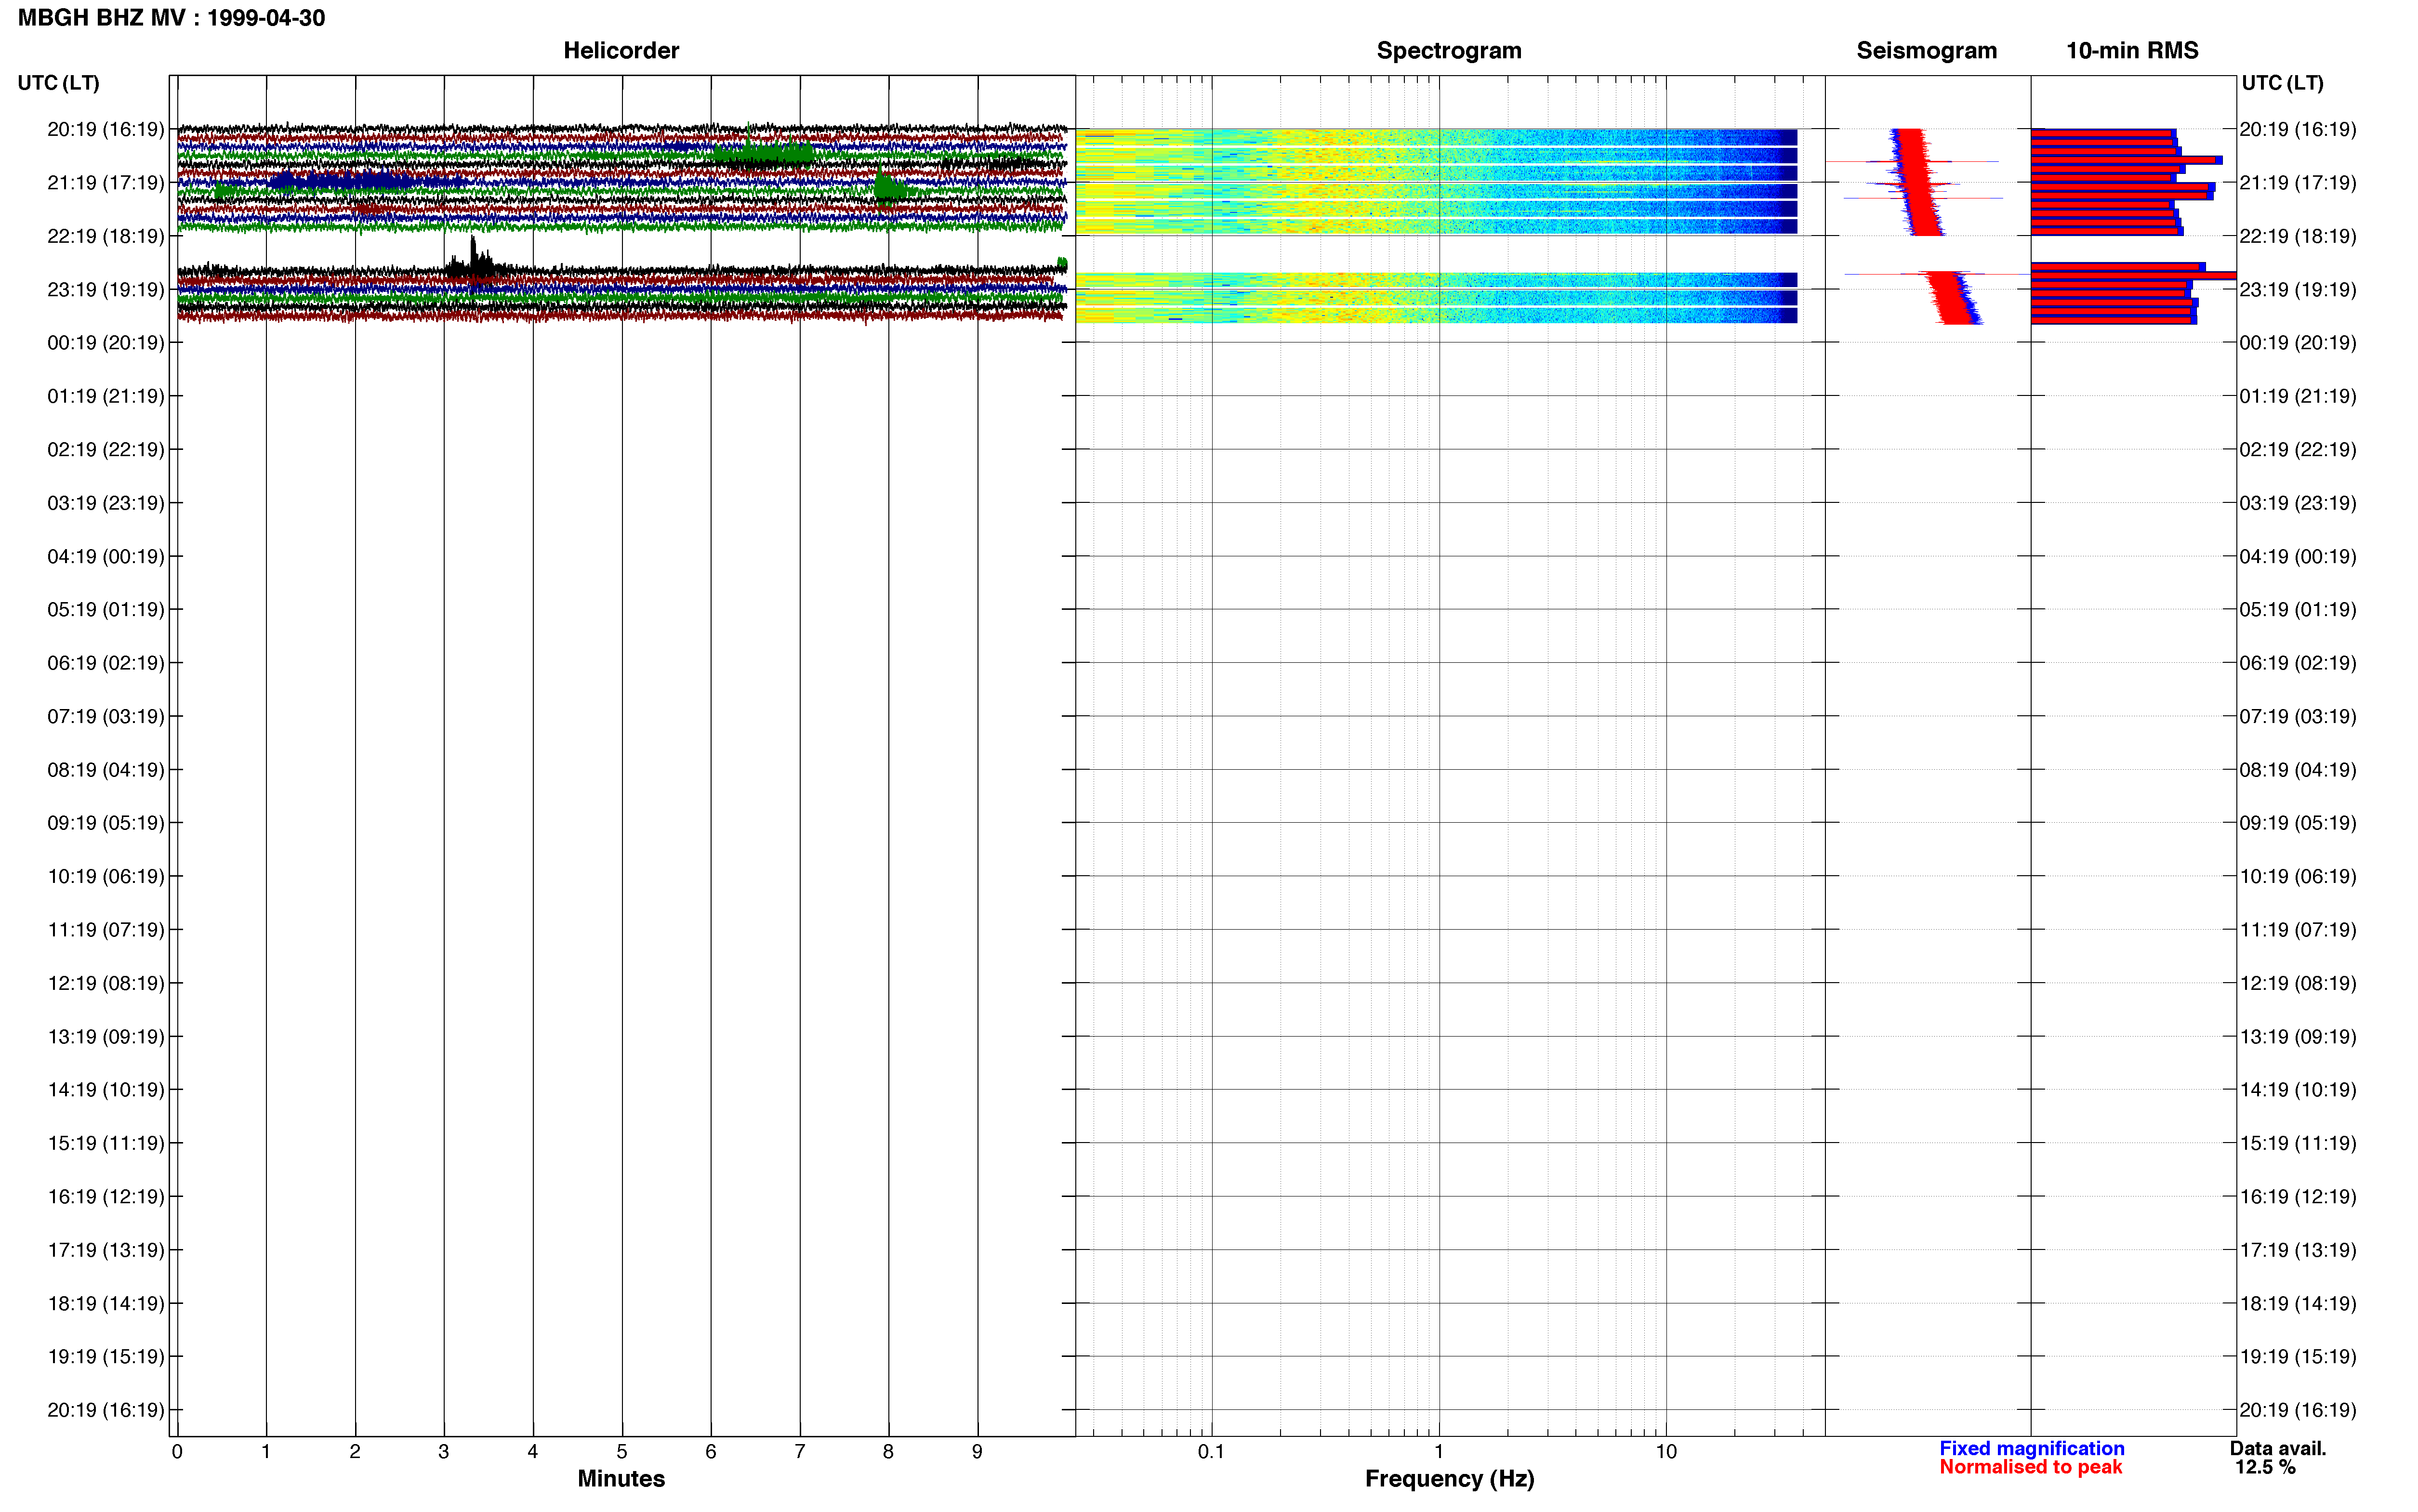Click the Normalised to peak legend text

coord(2030,1467)
